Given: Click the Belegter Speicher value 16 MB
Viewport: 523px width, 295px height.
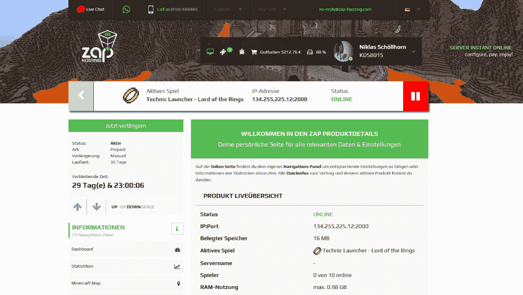Looking at the screenshot, I should click(321, 238).
